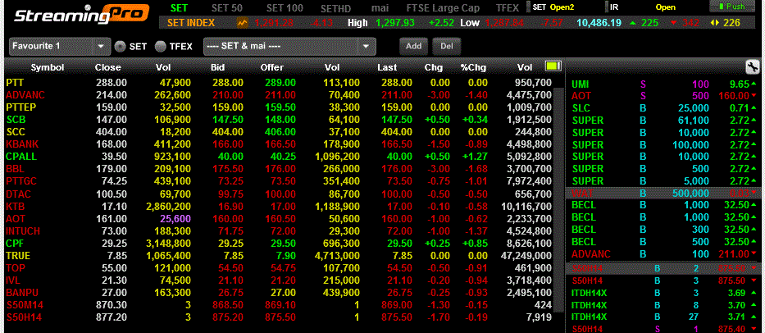Click red down arrow beside 342 decliners
This screenshot has width=765, height=333.
673,22
